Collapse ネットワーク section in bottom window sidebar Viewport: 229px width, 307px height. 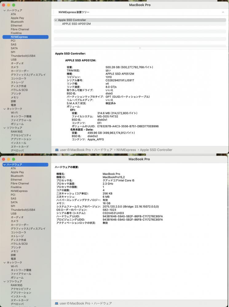pyautogui.click(x=5, y=262)
